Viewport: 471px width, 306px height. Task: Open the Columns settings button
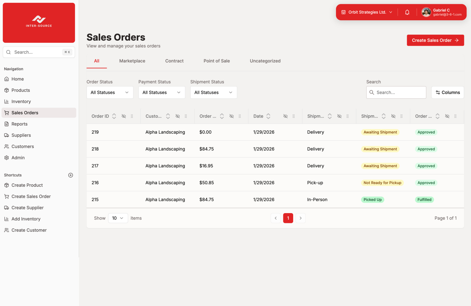[447, 93]
